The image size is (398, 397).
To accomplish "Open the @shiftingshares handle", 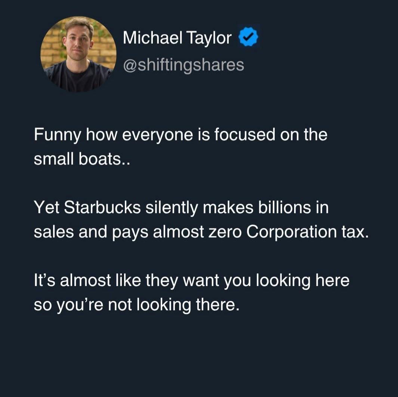I will 183,65.
